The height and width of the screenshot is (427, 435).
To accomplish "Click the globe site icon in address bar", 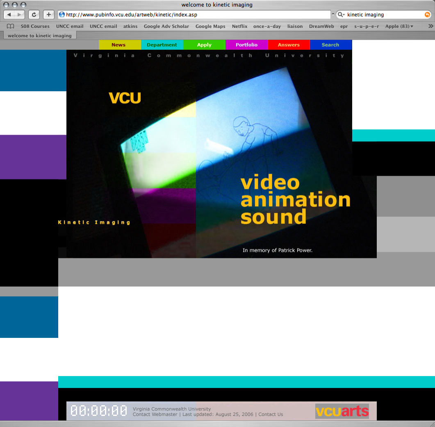I will 62,14.
